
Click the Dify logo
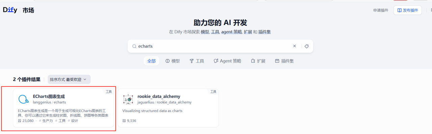point(10,10)
